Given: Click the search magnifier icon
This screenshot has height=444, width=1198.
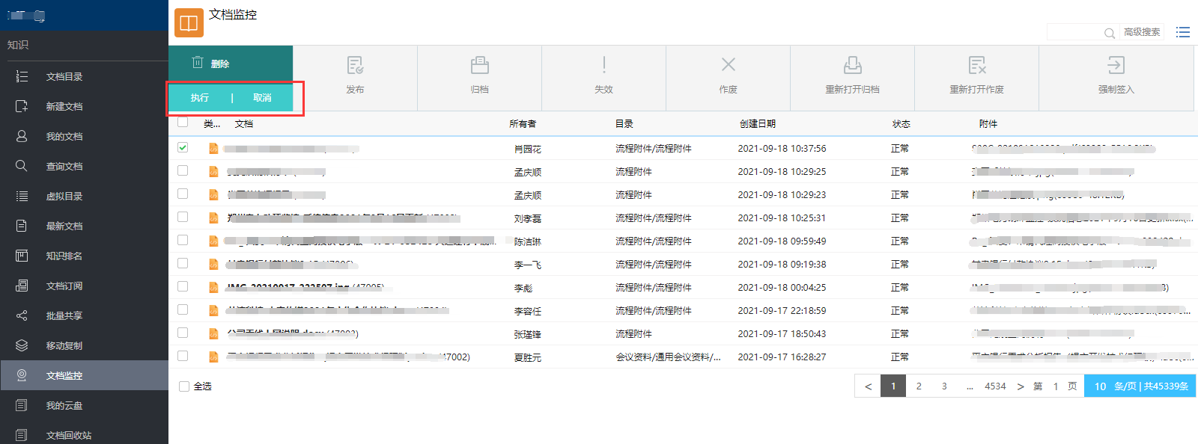Looking at the screenshot, I should click(1109, 33).
